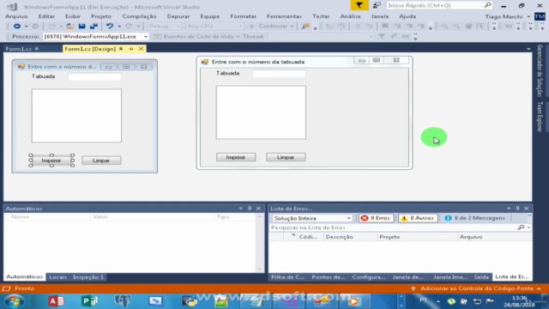Click the Automáticos panel vertical scrollbar
Image resolution: width=549 pixels, height=309 pixels.
click(259, 243)
